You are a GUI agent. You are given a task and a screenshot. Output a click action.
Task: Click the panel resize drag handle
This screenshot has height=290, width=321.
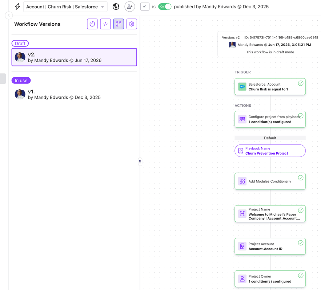pyautogui.click(x=140, y=162)
